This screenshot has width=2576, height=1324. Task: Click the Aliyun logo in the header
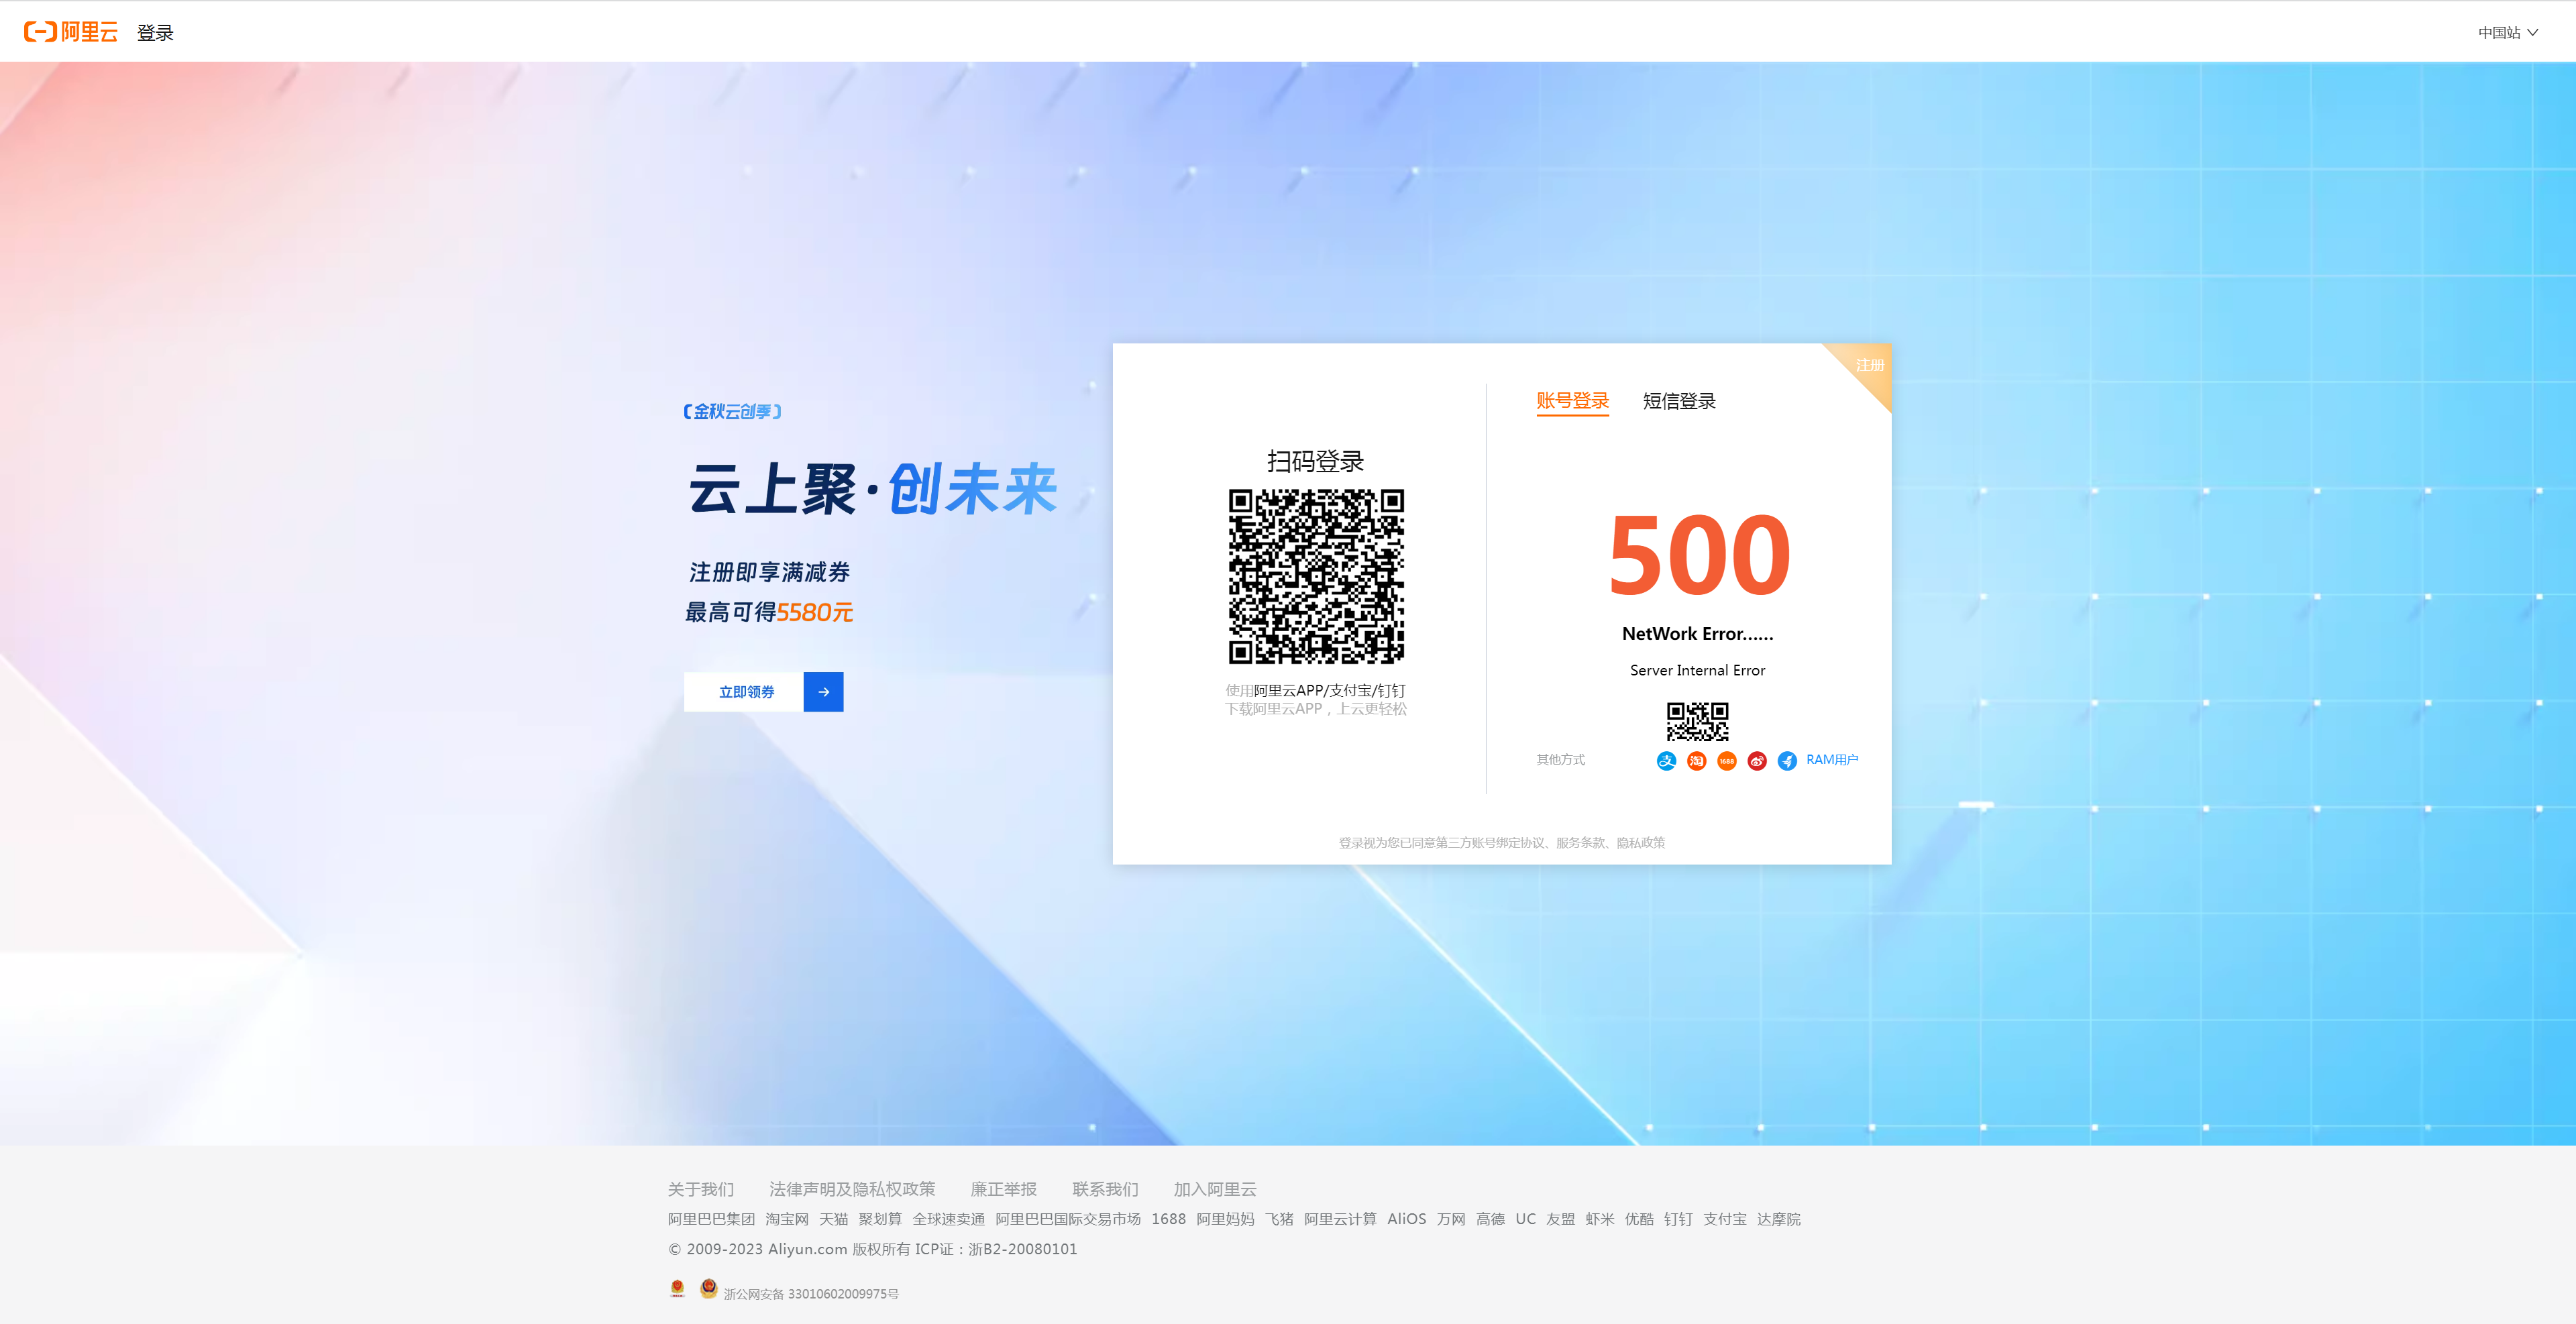tap(71, 32)
